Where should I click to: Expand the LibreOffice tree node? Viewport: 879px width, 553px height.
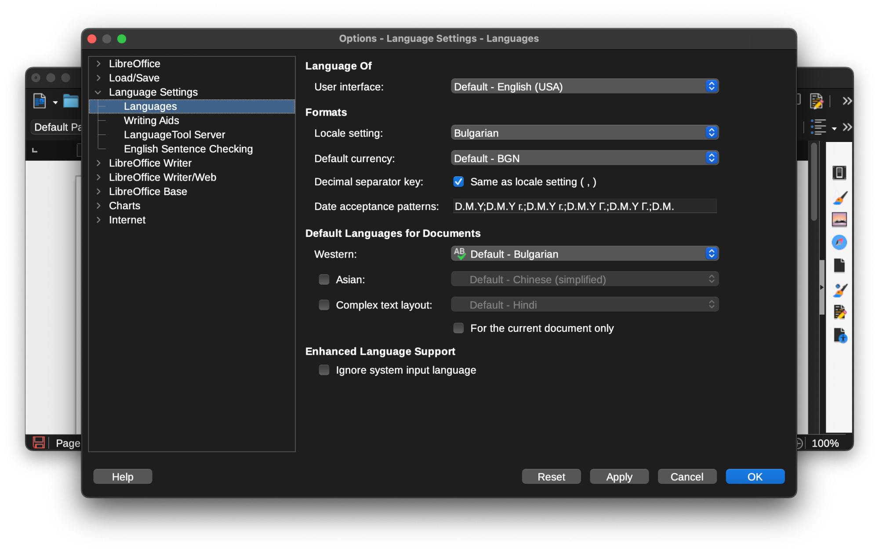click(98, 64)
